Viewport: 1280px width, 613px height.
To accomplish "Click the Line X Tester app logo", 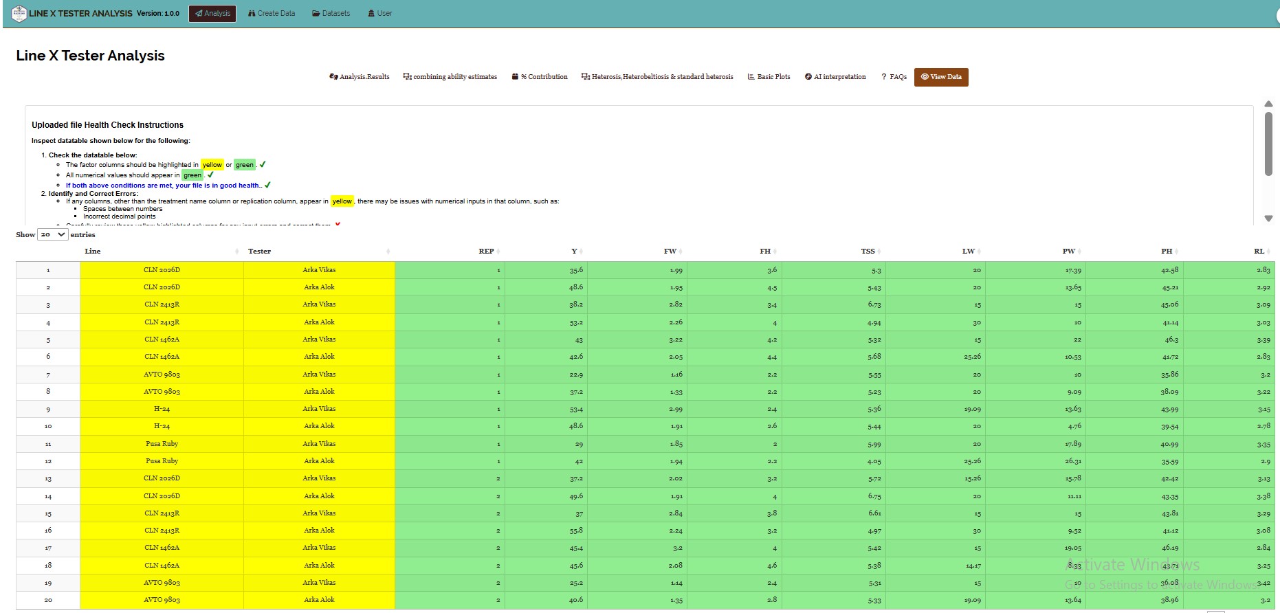I will pyautogui.click(x=19, y=13).
